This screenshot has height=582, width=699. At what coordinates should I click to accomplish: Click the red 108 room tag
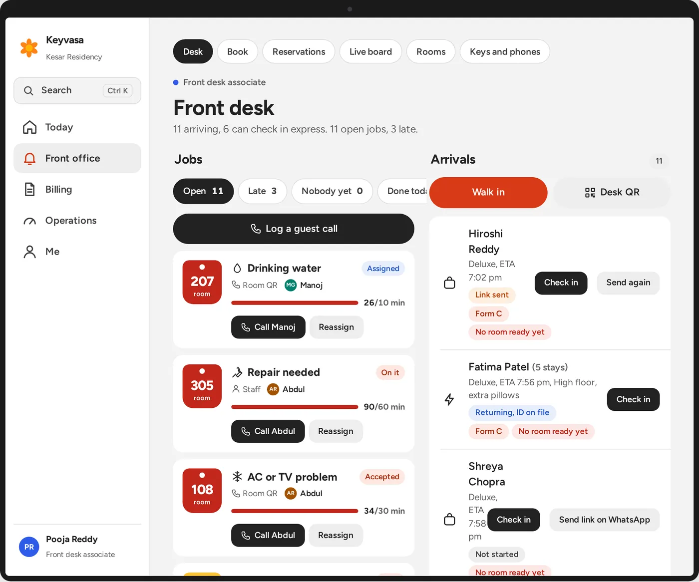click(x=202, y=491)
